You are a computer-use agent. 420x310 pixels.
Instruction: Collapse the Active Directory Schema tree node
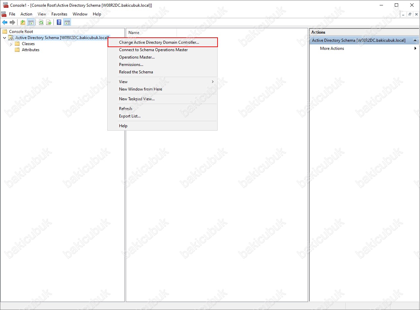[4, 38]
